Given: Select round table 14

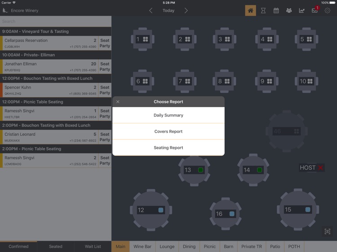Looking at the screenshot, I should pyautogui.click(x=253, y=170).
